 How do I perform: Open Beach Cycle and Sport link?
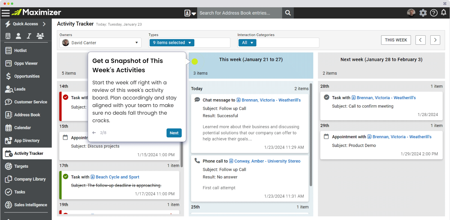click(117, 177)
